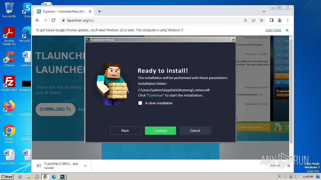Click the TLauncher Premium banner
321x180 pixels.
282,93
